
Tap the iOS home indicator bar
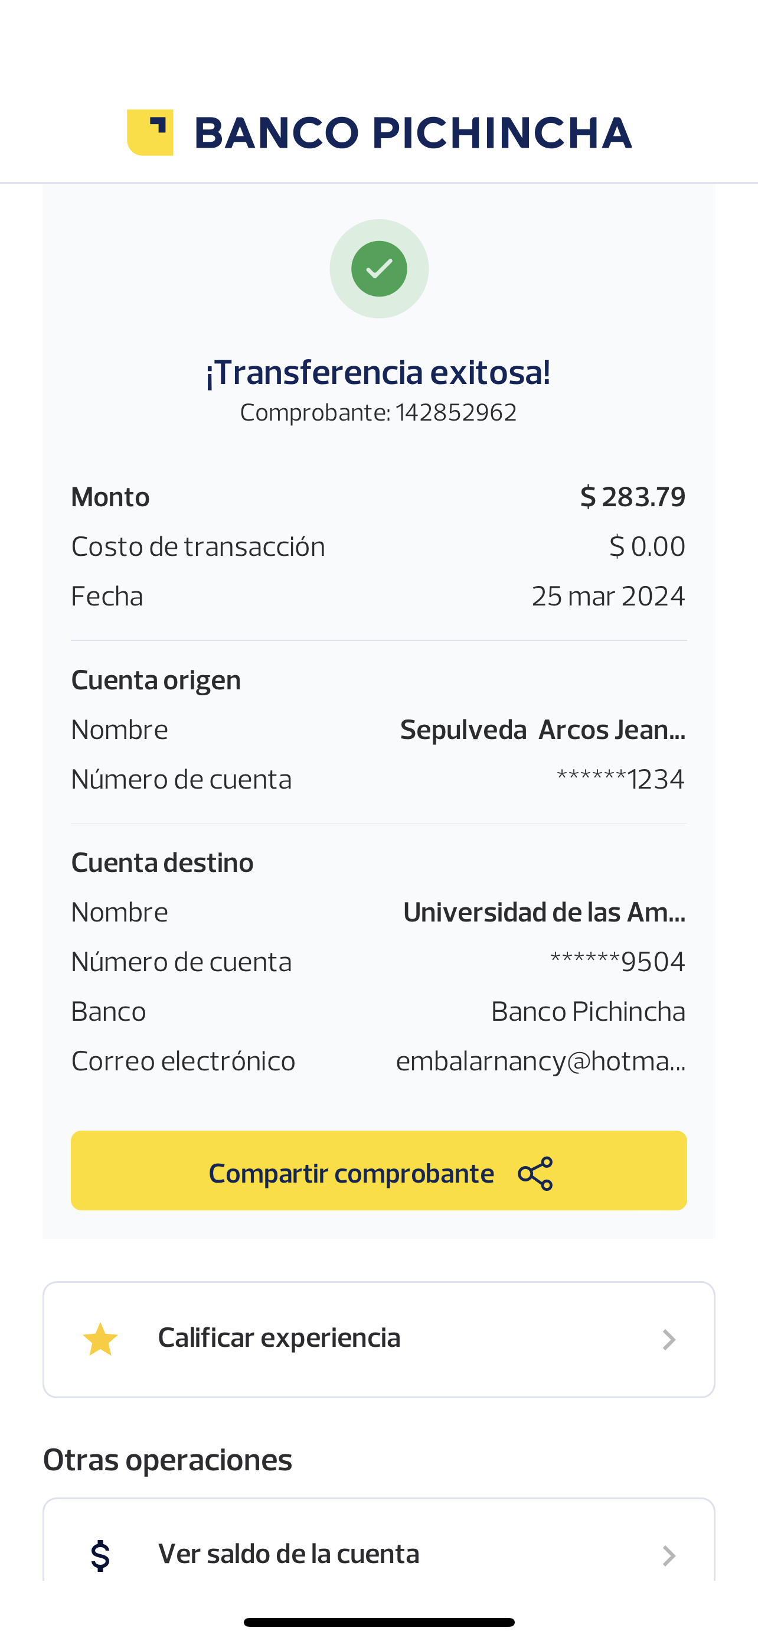click(378, 1622)
